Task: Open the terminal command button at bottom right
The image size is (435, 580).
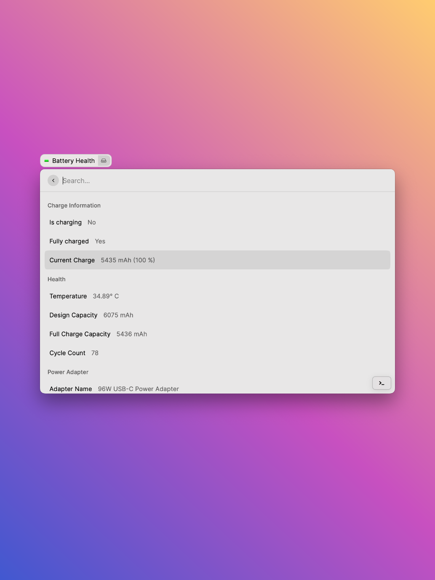Action: (381, 383)
